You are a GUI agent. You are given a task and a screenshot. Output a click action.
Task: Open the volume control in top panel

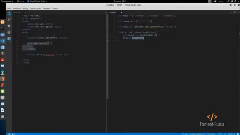click(232, 1)
